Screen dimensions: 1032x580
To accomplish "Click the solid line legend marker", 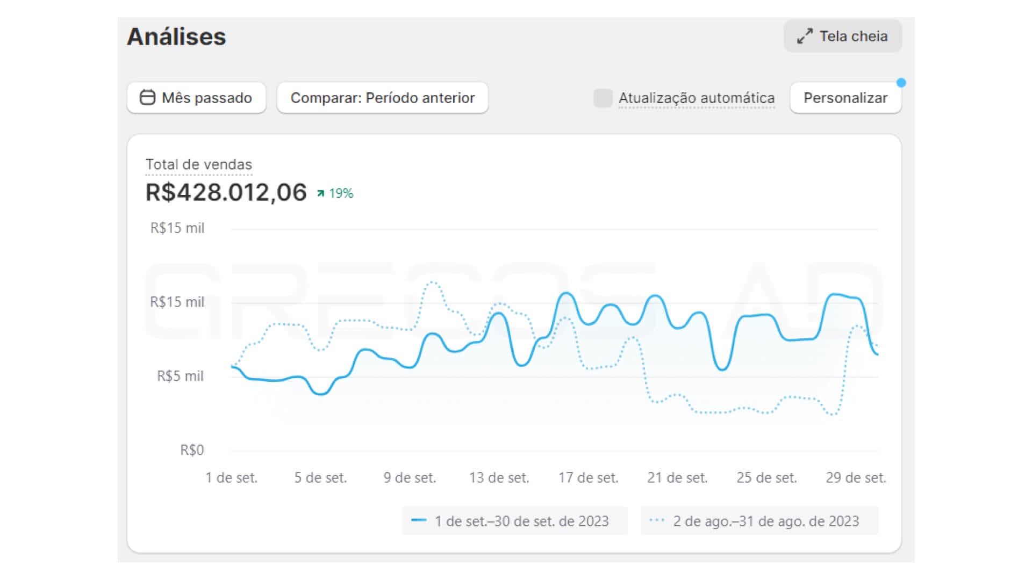I will tap(419, 520).
